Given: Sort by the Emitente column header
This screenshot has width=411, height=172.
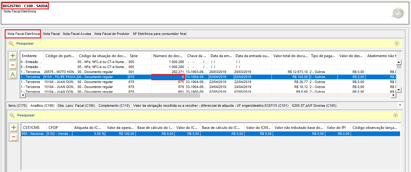Looking at the screenshot, I should click(x=32, y=56).
